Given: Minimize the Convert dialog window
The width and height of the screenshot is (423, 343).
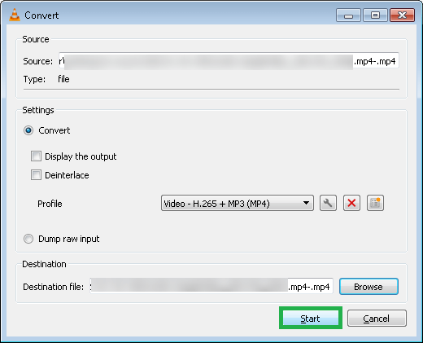Looking at the screenshot, I should (348, 15).
